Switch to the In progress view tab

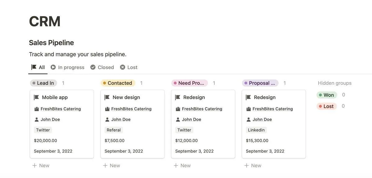[x=68, y=67]
